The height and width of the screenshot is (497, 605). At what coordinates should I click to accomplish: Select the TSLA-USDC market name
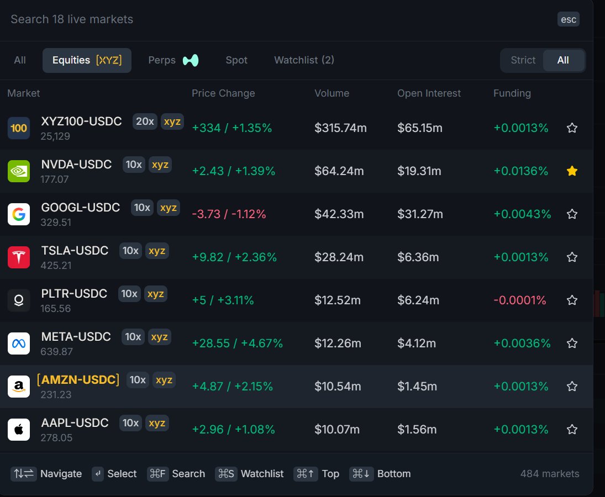(x=75, y=251)
